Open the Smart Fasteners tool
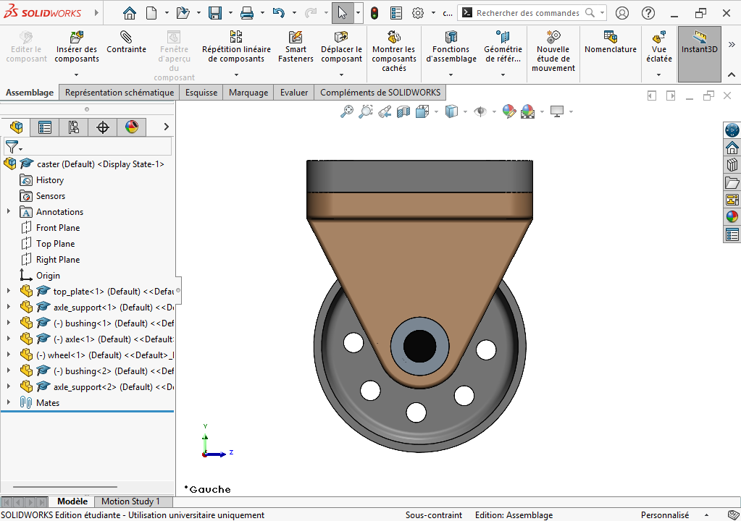 295,43
